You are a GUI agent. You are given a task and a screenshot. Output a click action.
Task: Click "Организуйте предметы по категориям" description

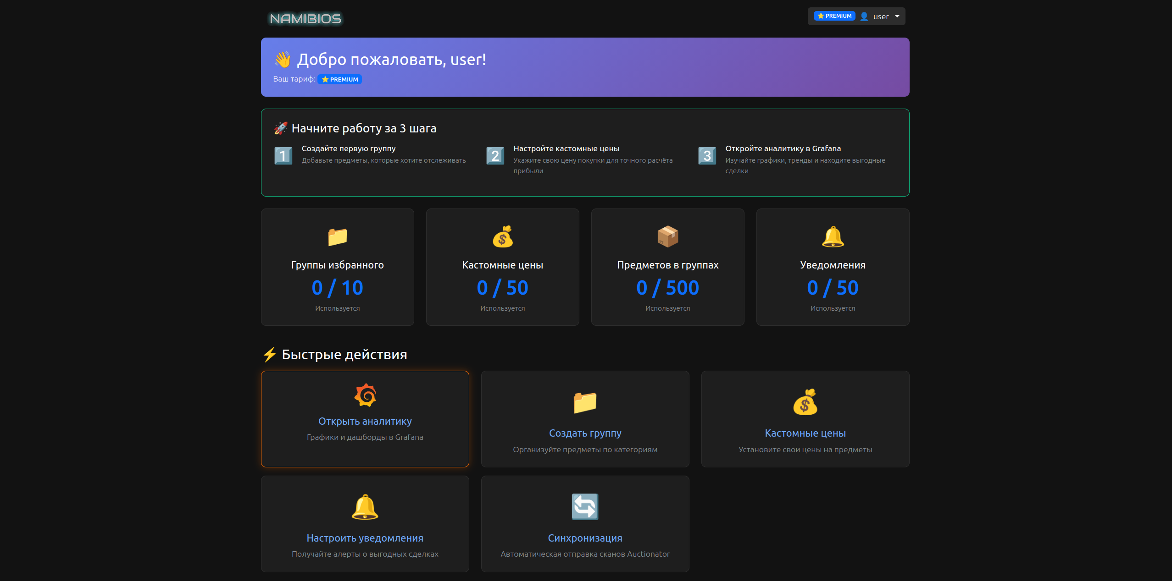(x=585, y=449)
